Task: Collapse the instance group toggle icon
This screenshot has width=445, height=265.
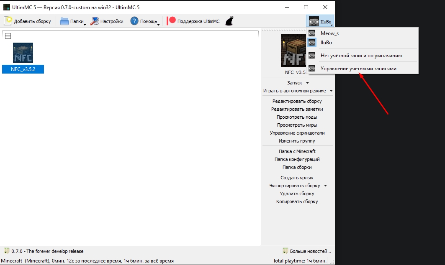Action: point(8,36)
